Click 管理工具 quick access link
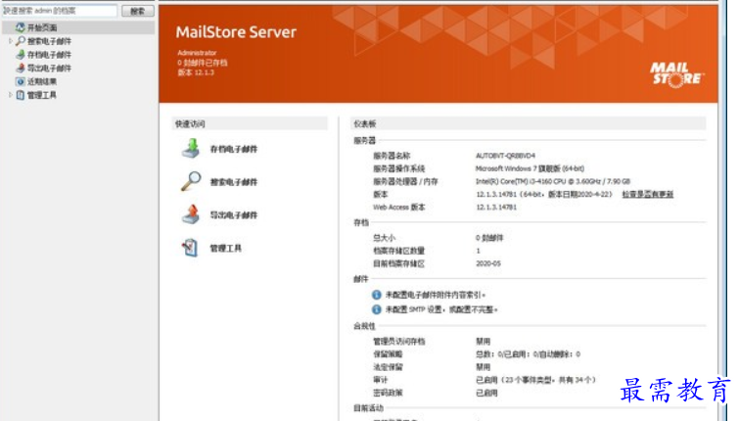Screen dimensions: 739x421 pyautogui.click(x=226, y=248)
